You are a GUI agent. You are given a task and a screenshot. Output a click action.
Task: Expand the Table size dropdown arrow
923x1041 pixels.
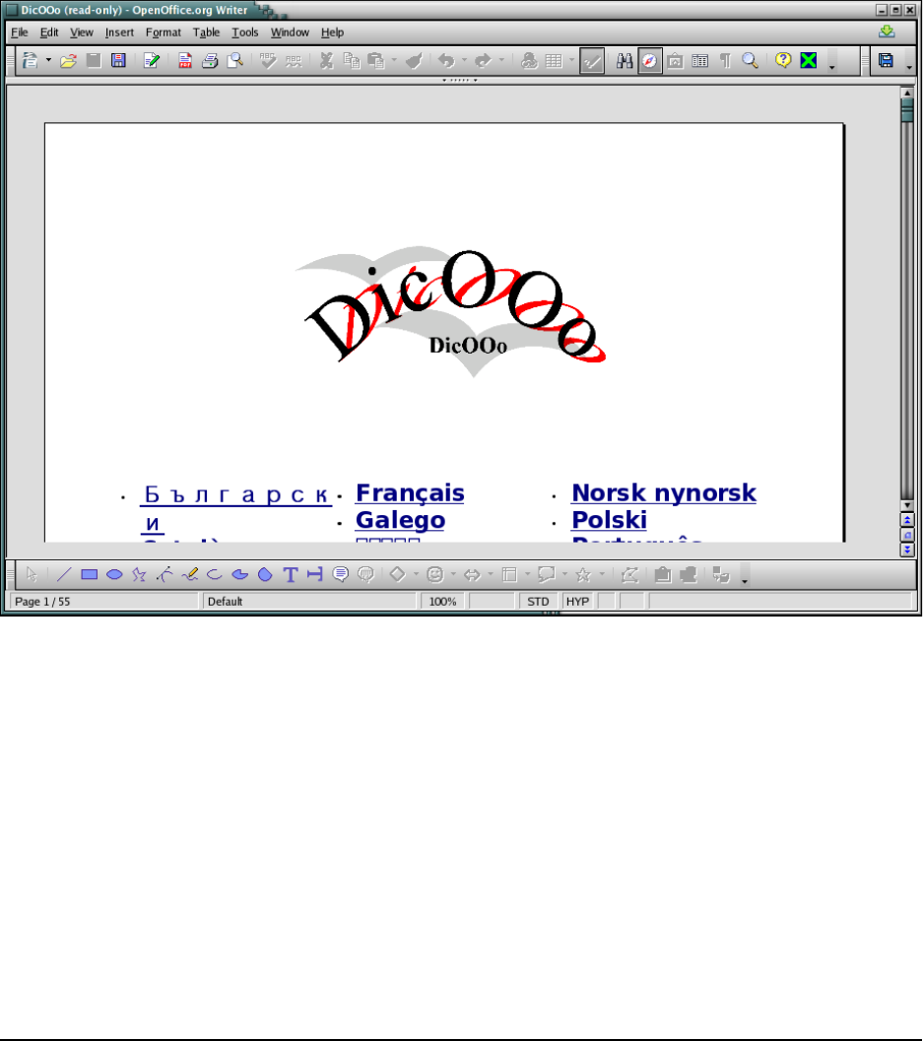(571, 61)
